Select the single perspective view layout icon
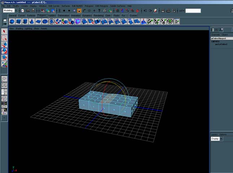The image size is (233, 173). [4, 79]
